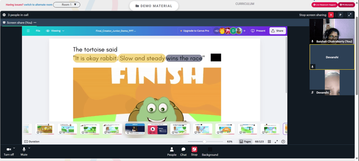Open the Canva hamburger main menu
This screenshot has width=359, height=161.
[x=28, y=31]
